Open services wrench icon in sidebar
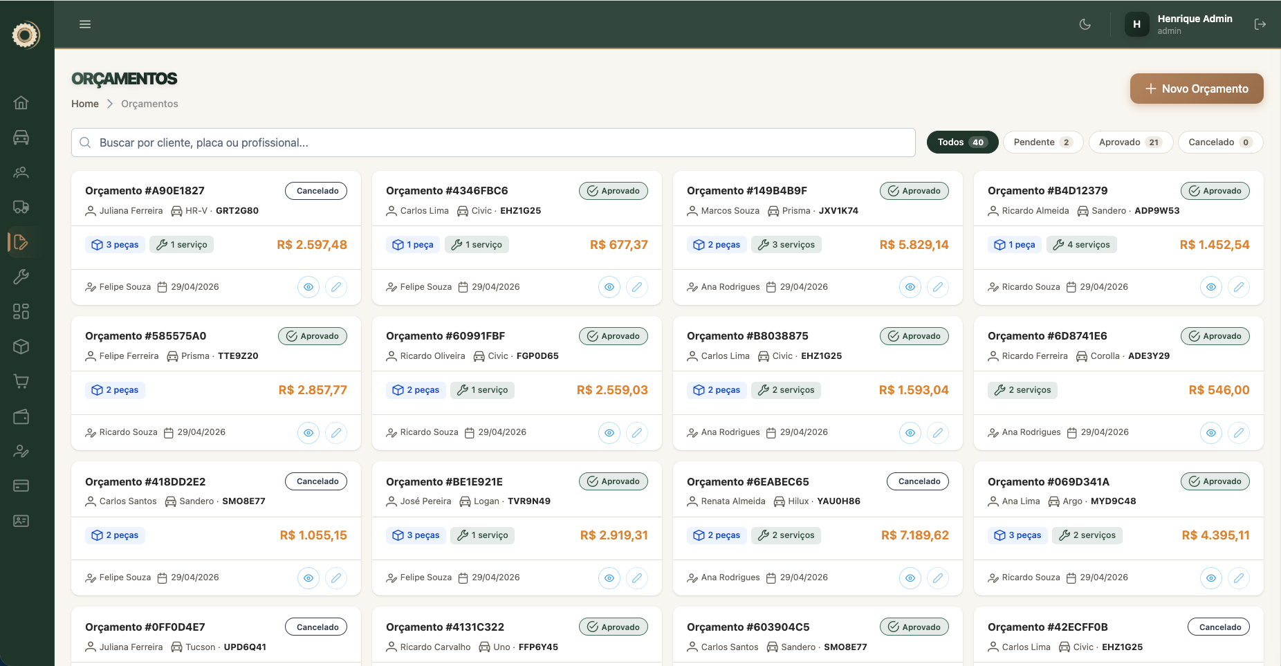Viewport: 1281px width, 666px height. [21, 277]
